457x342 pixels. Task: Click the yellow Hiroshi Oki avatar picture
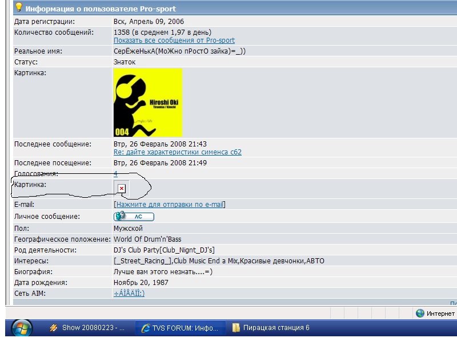[147, 103]
